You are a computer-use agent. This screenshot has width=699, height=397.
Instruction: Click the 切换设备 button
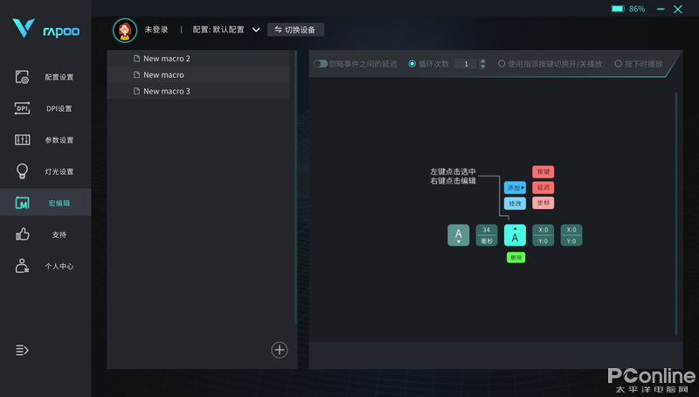coord(295,30)
